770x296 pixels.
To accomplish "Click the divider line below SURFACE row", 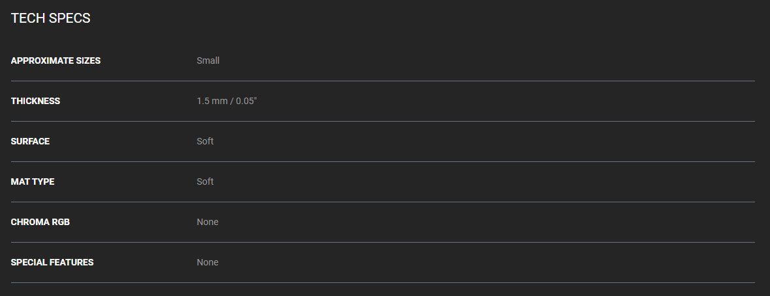I will pos(382,161).
